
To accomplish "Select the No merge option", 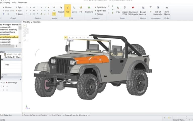I will 12,82.
